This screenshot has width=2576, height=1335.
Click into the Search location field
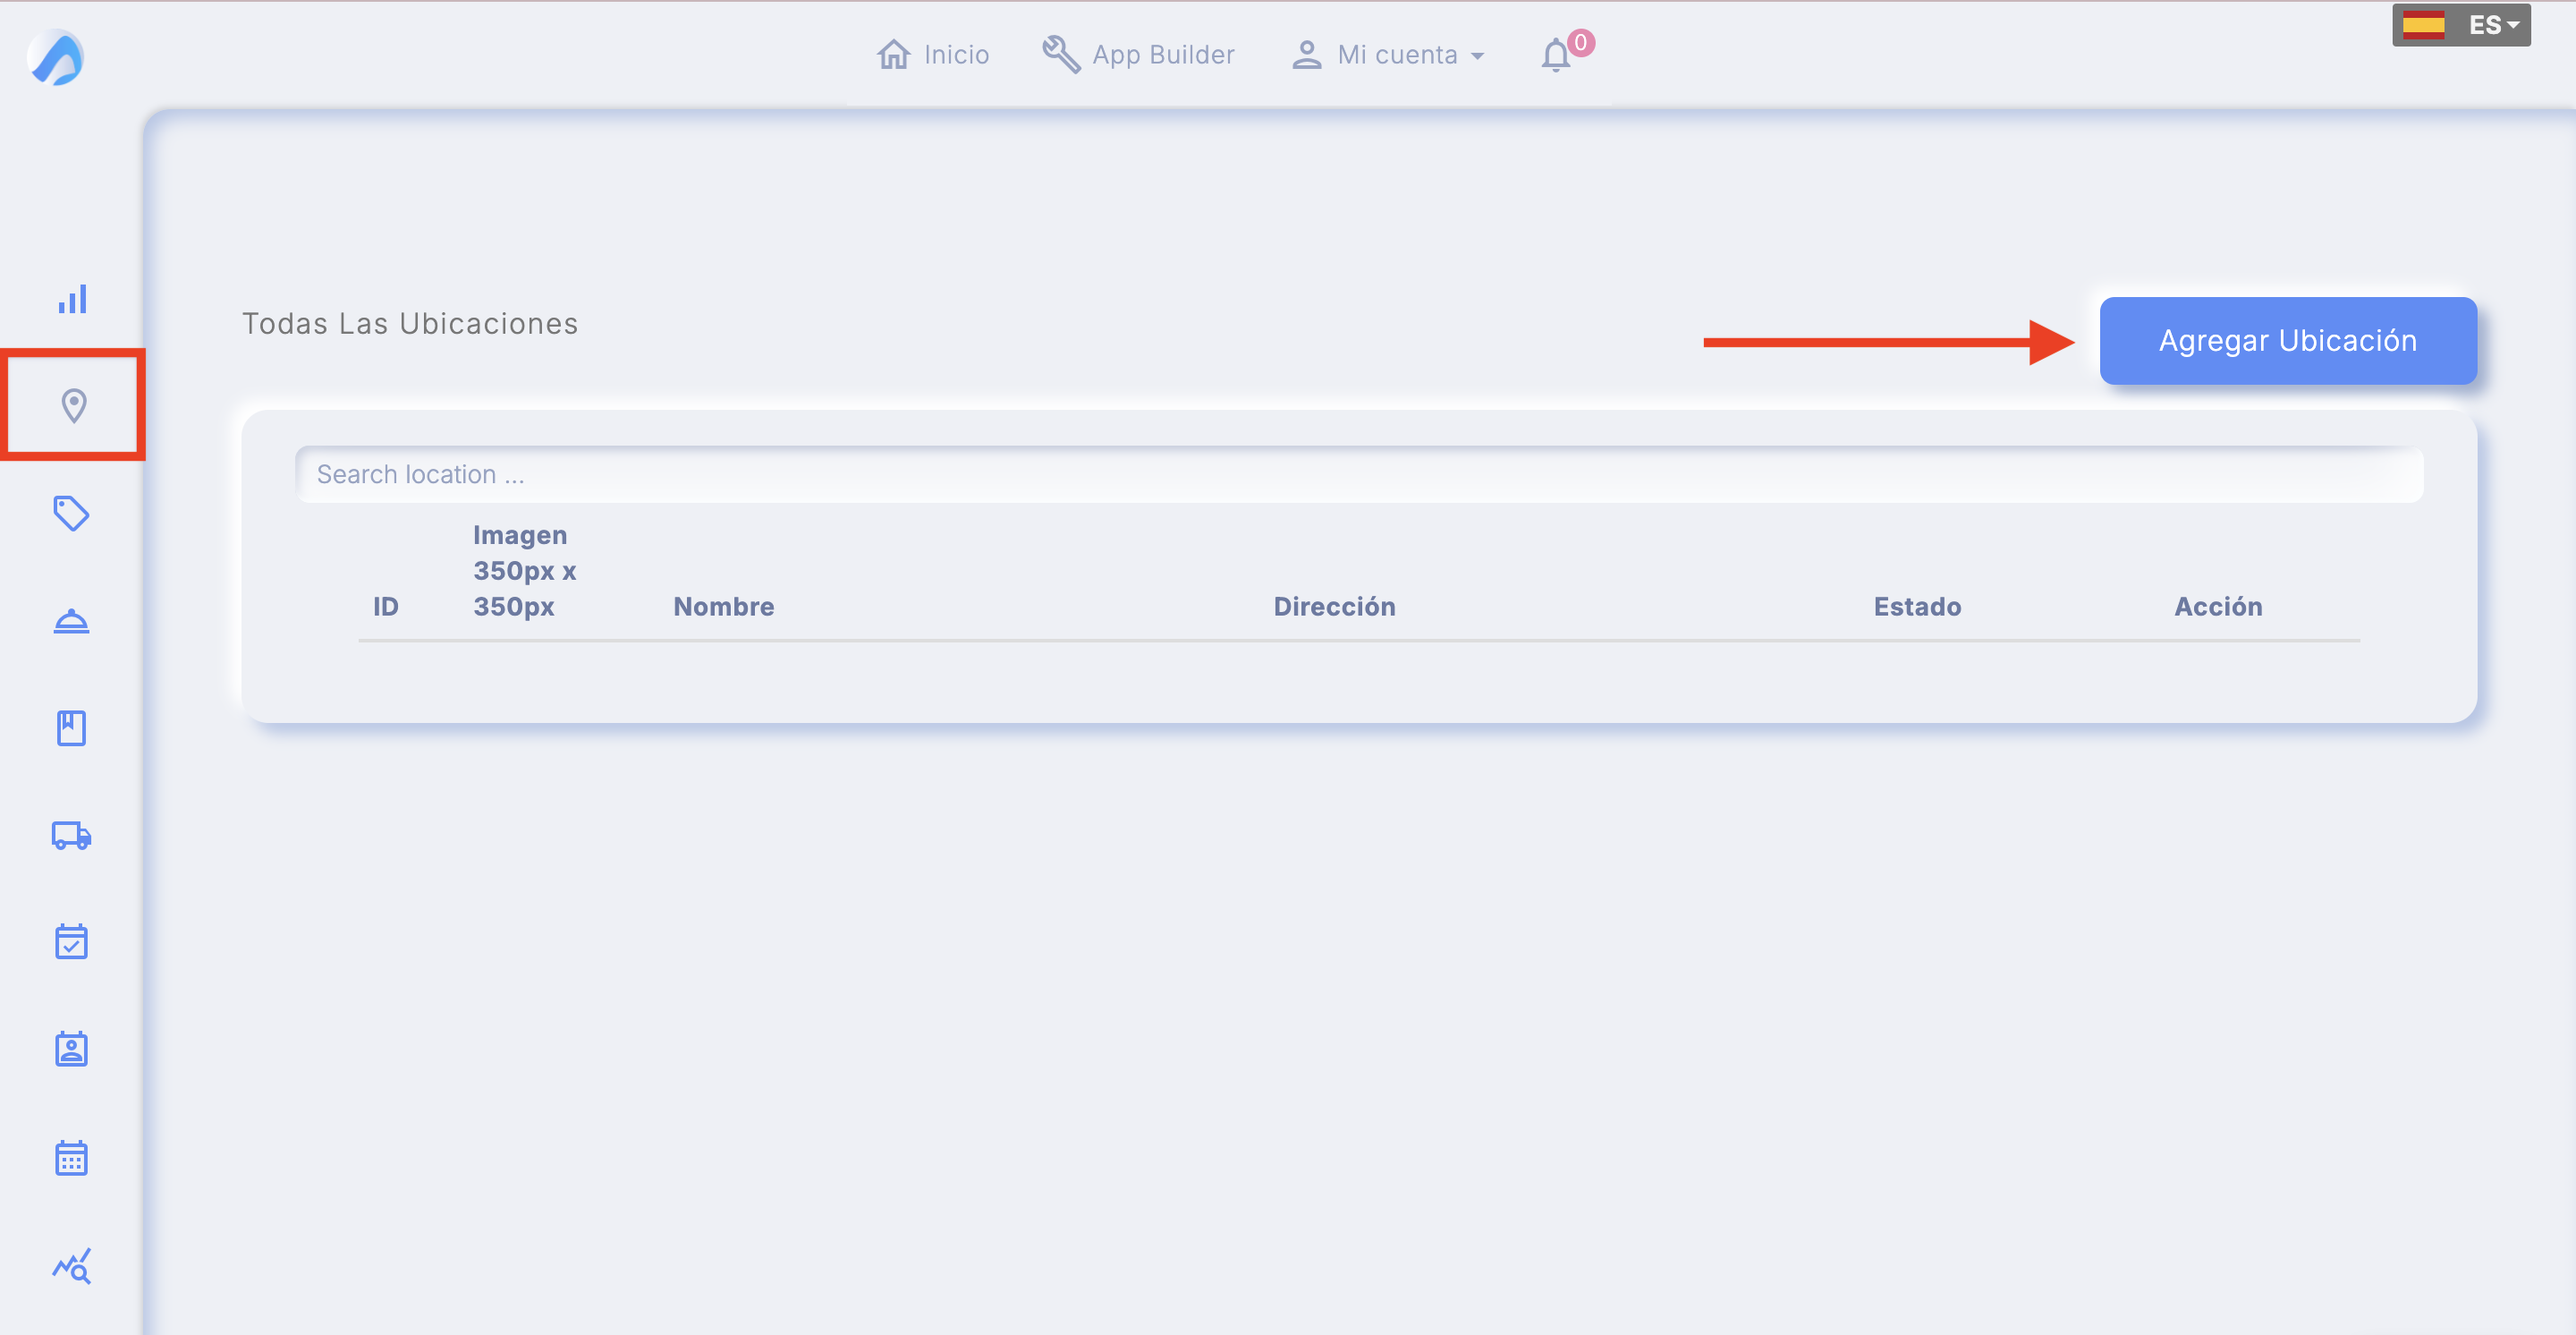click(1359, 474)
